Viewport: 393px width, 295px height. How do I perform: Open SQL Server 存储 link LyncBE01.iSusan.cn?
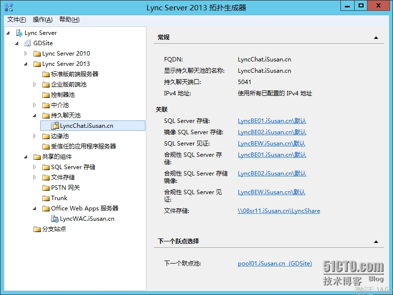(x=272, y=121)
